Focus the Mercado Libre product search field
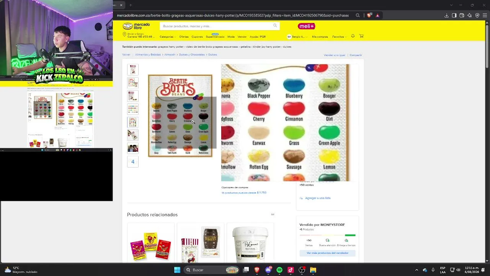490x276 pixels. 216,26
